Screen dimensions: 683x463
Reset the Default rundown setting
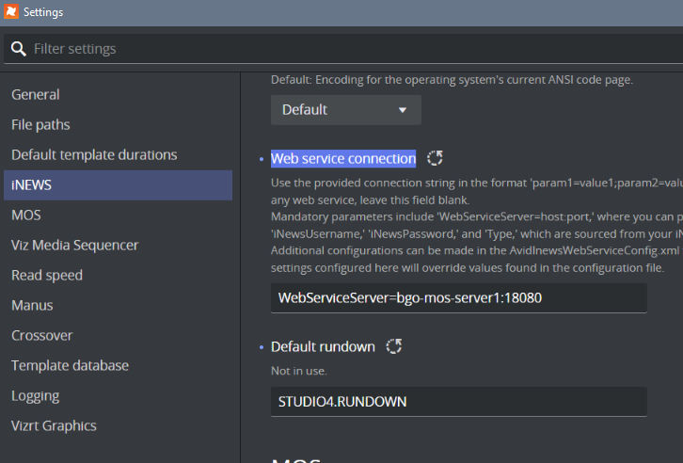tap(394, 346)
